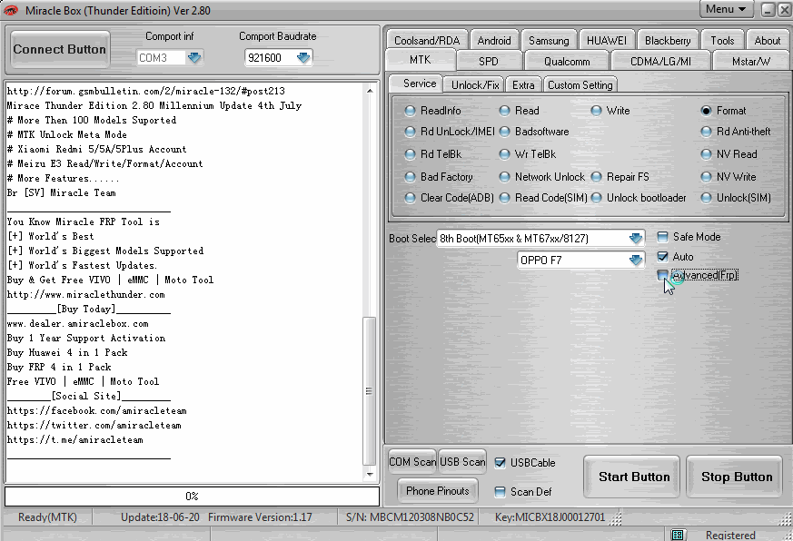Image resolution: width=793 pixels, height=541 pixels.
Task: Expand the OPPO F7 model dropdown
Action: click(x=636, y=260)
